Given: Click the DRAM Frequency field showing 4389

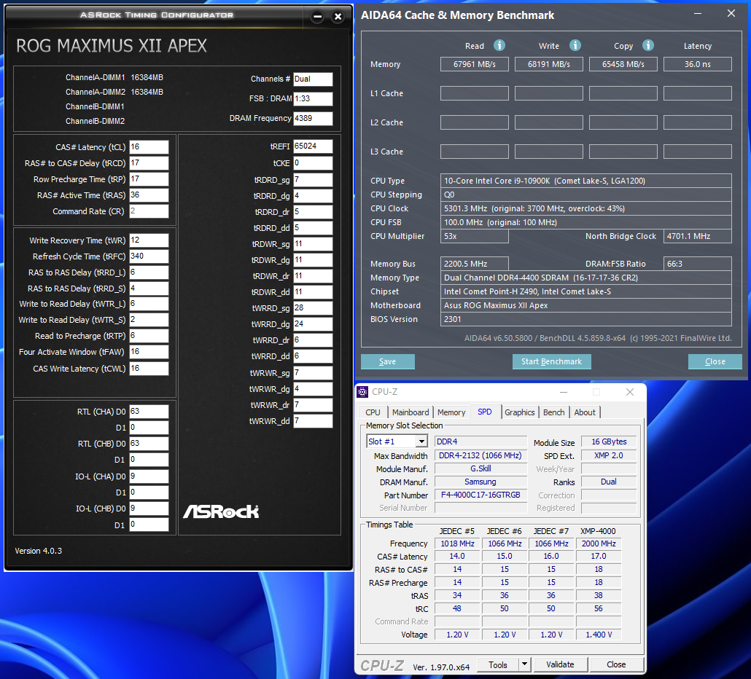Looking at the screenshot, I should [313, 118].
